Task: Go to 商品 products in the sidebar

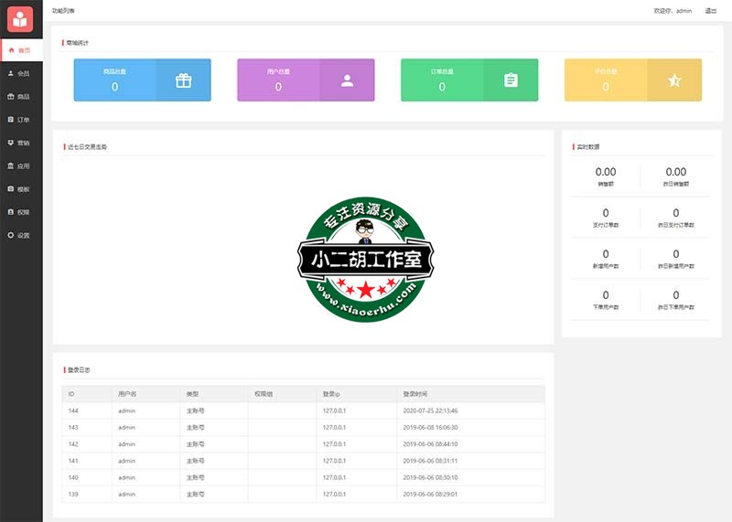Action: (x=21, y=96)
